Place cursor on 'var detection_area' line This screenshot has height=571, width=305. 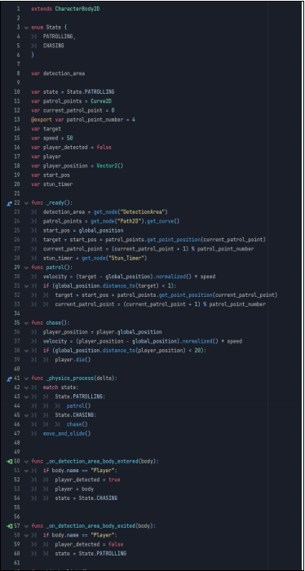coord(58,73)
